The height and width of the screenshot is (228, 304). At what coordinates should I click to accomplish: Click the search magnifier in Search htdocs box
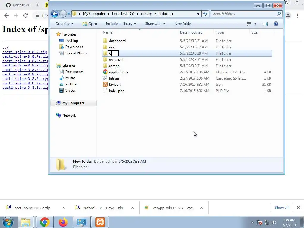(x=279, y=14)
